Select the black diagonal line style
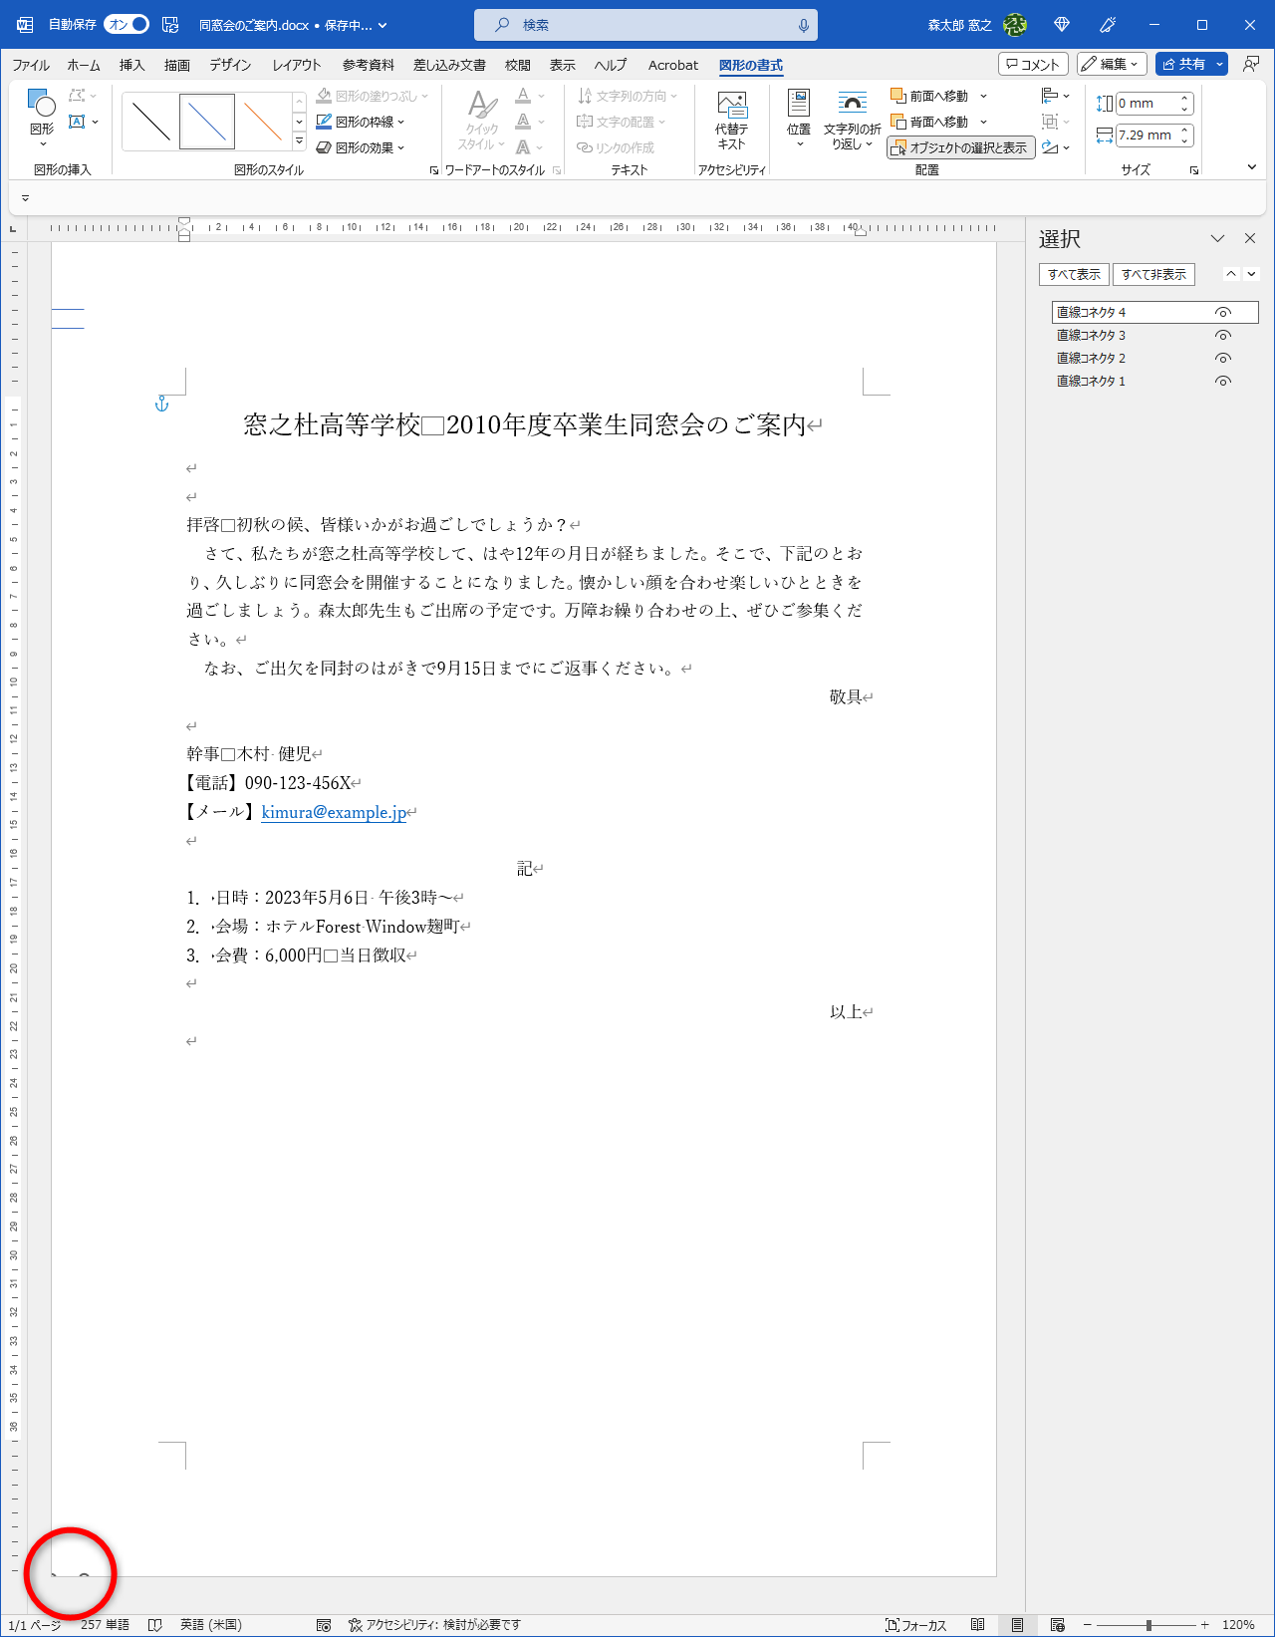The width and height of the screenshot is (1275, 1637). [x=151, y=121]
